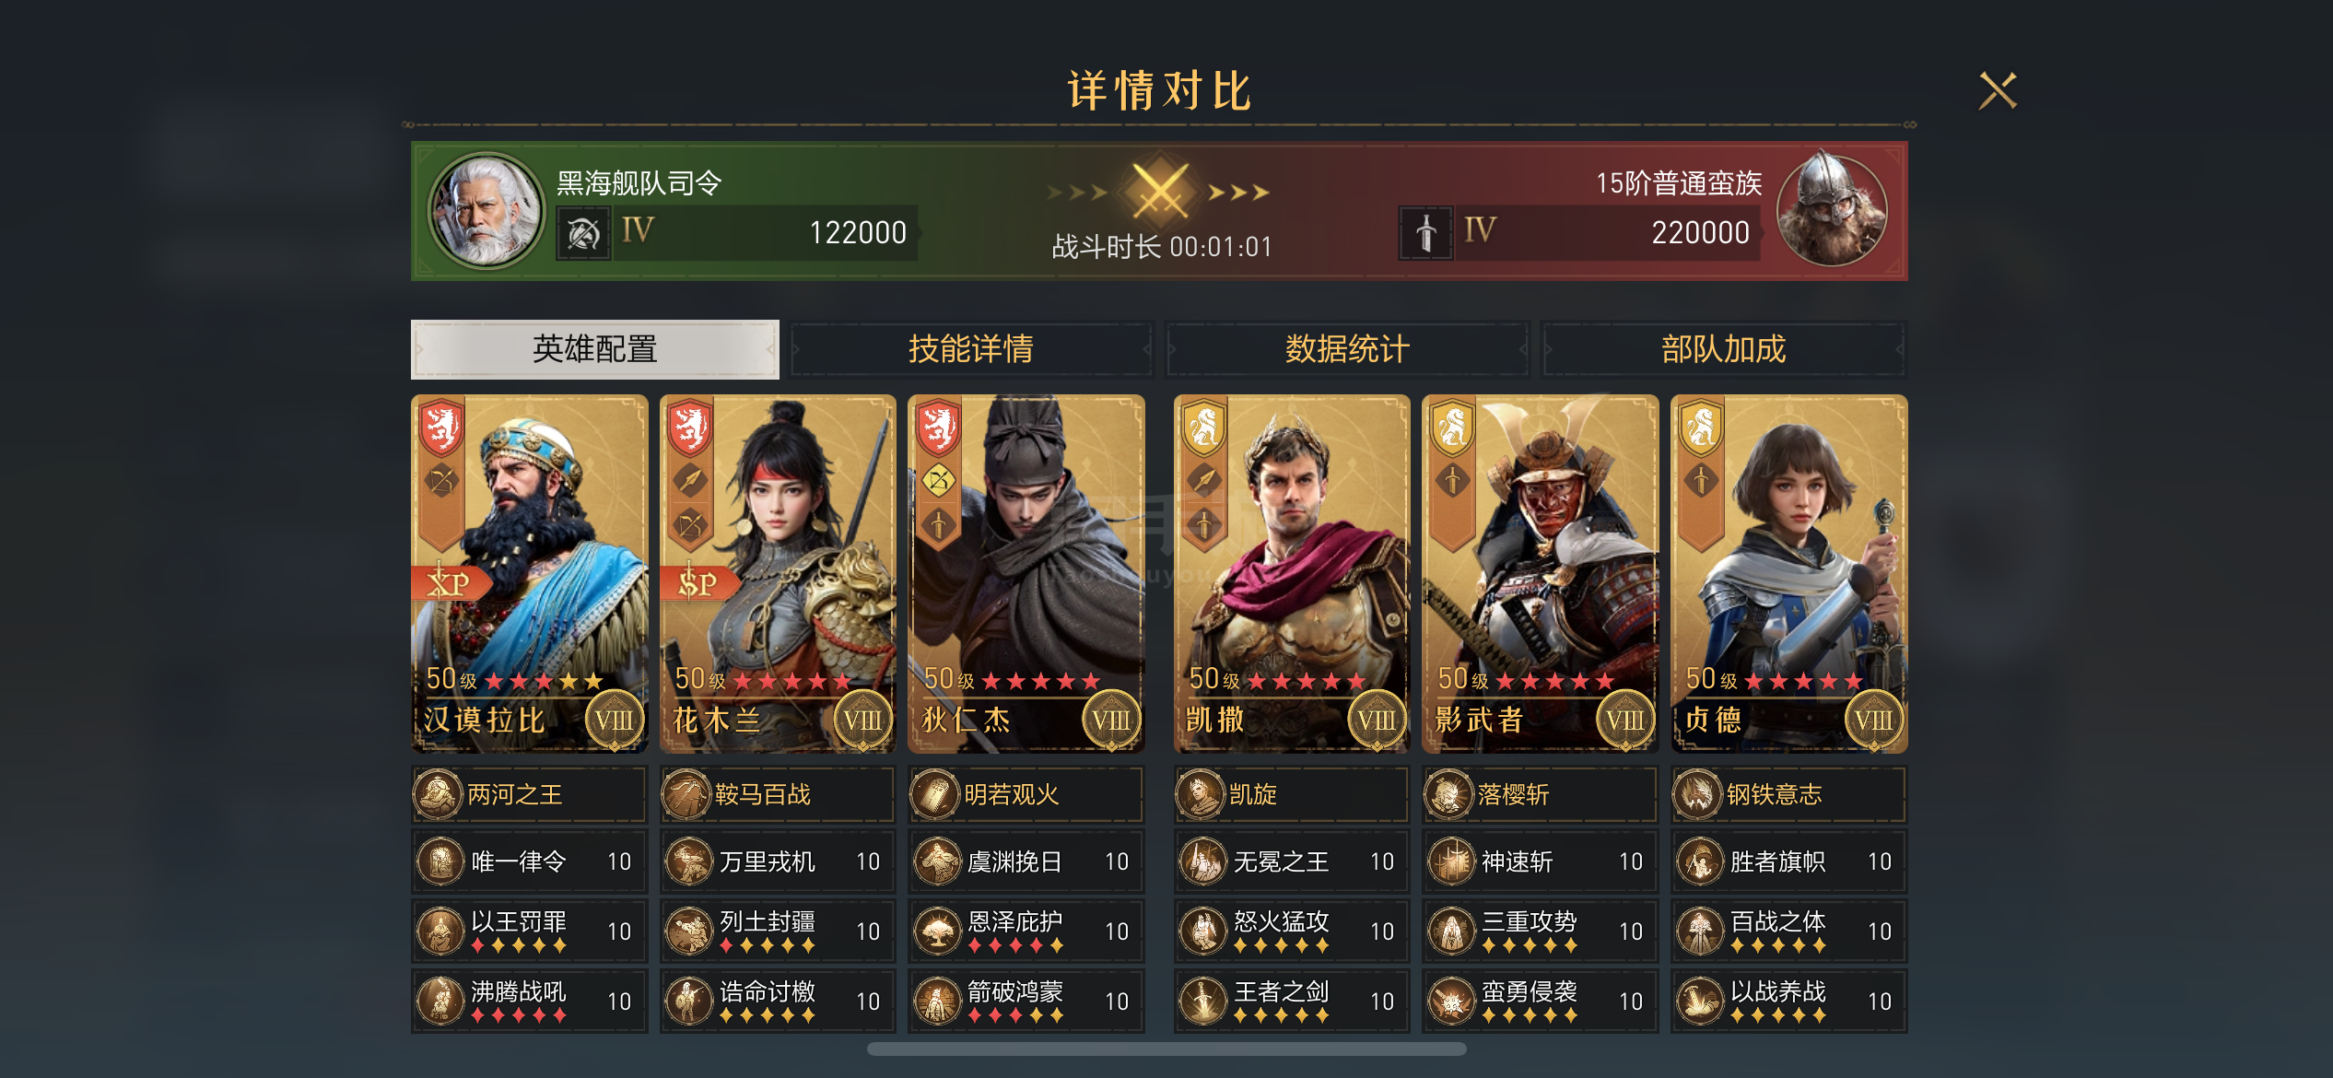The image size is (2333, 1078).
Task: Click the 落樱斩 skill icon
Action: tap(1448, 794)
